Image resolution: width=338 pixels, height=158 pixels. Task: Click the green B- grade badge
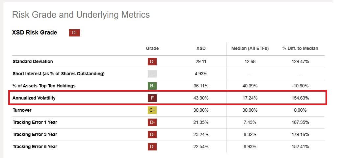[152, 86]
